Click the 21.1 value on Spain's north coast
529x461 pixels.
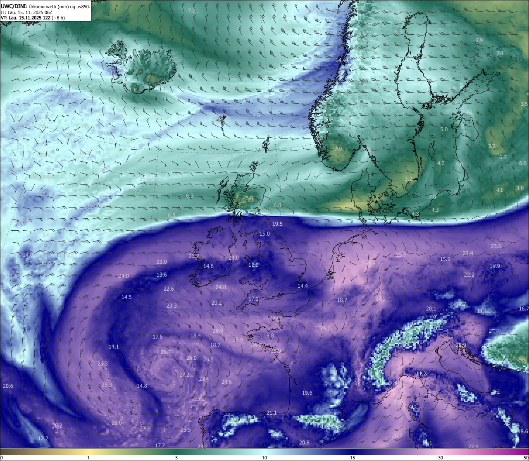pyautogui.click(x=272, y=413)
